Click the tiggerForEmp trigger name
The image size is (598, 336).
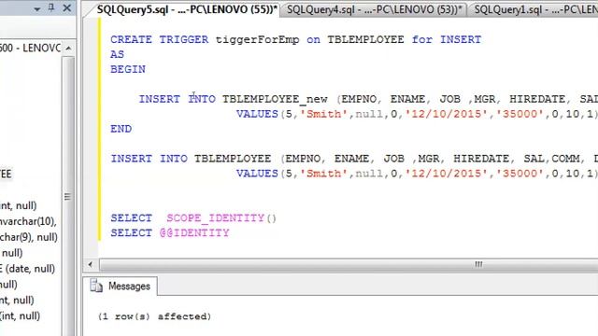258,40
